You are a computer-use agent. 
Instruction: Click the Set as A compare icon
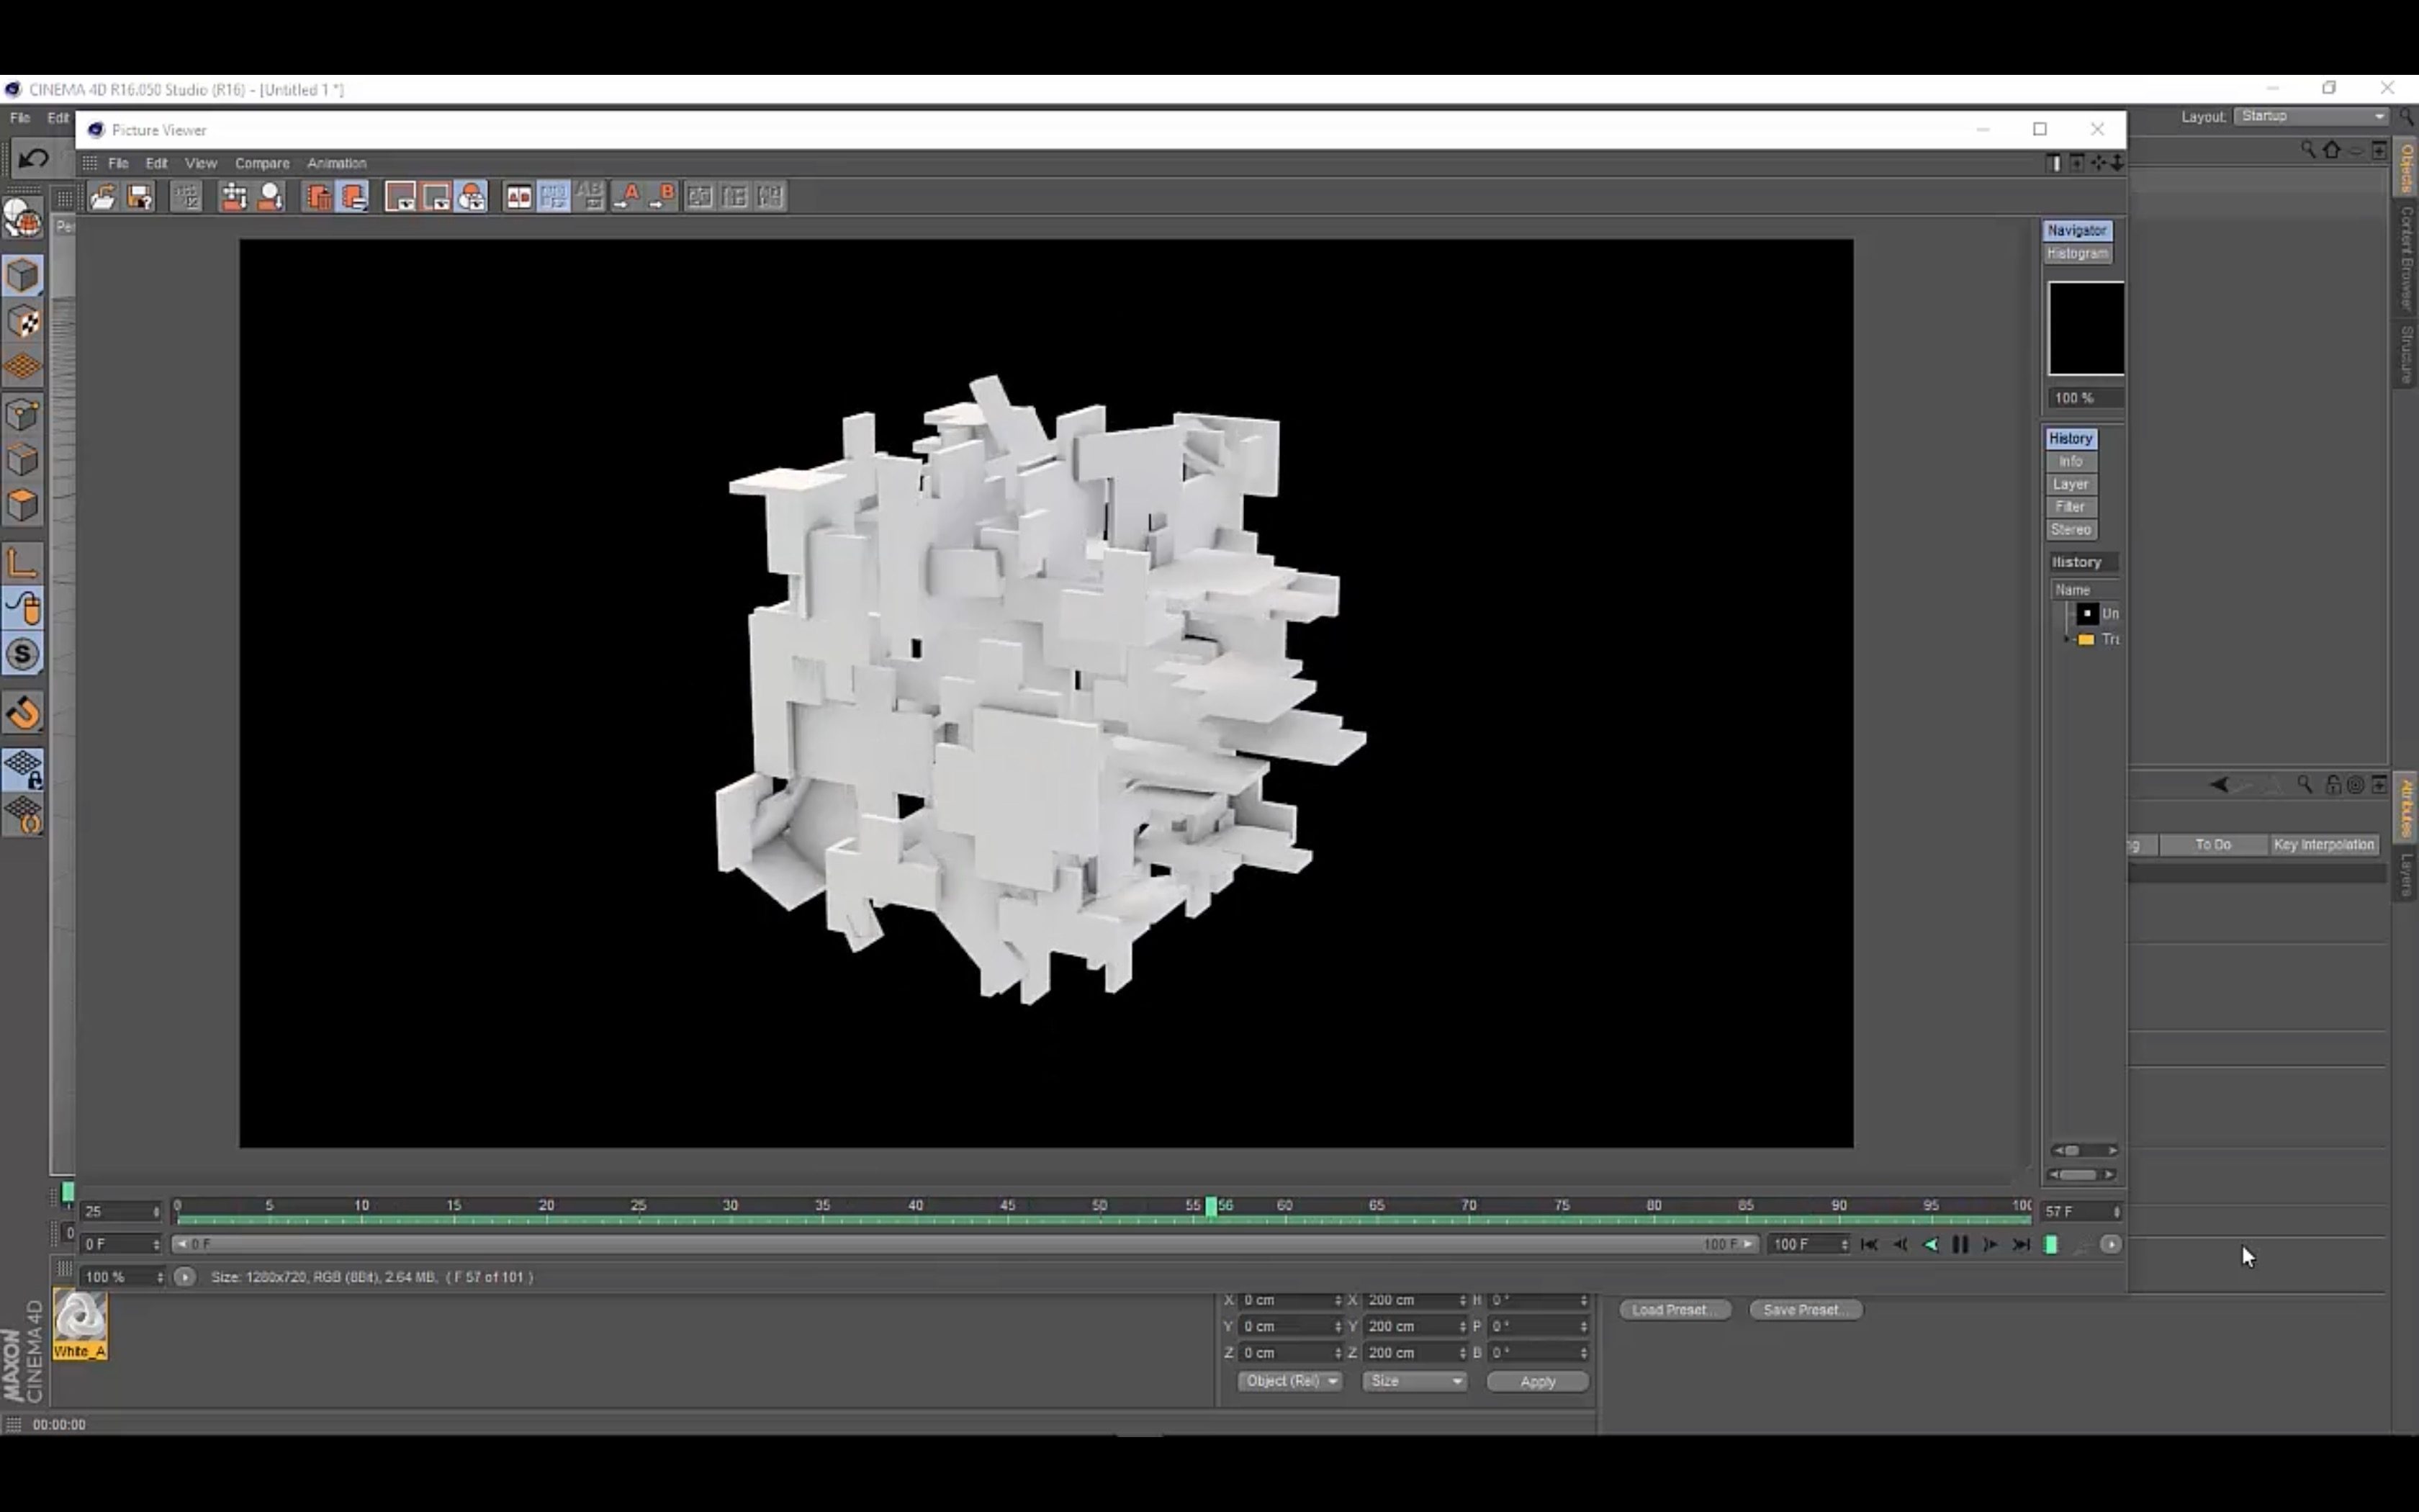pos(627,197)
